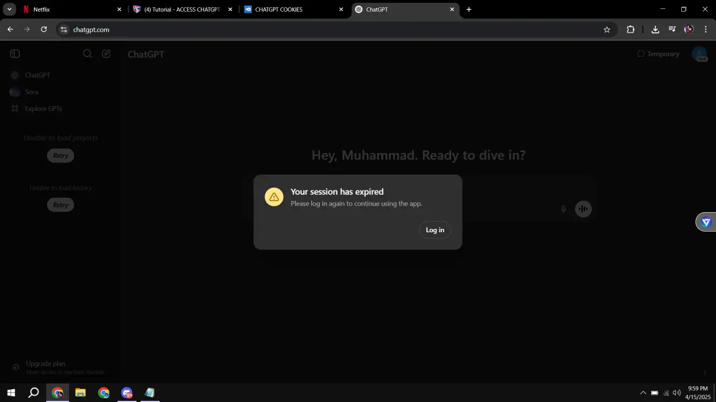This screenshot has height=402, width=716.
Task: Open site information icon in address bar
Action: (x=64, y=30)
